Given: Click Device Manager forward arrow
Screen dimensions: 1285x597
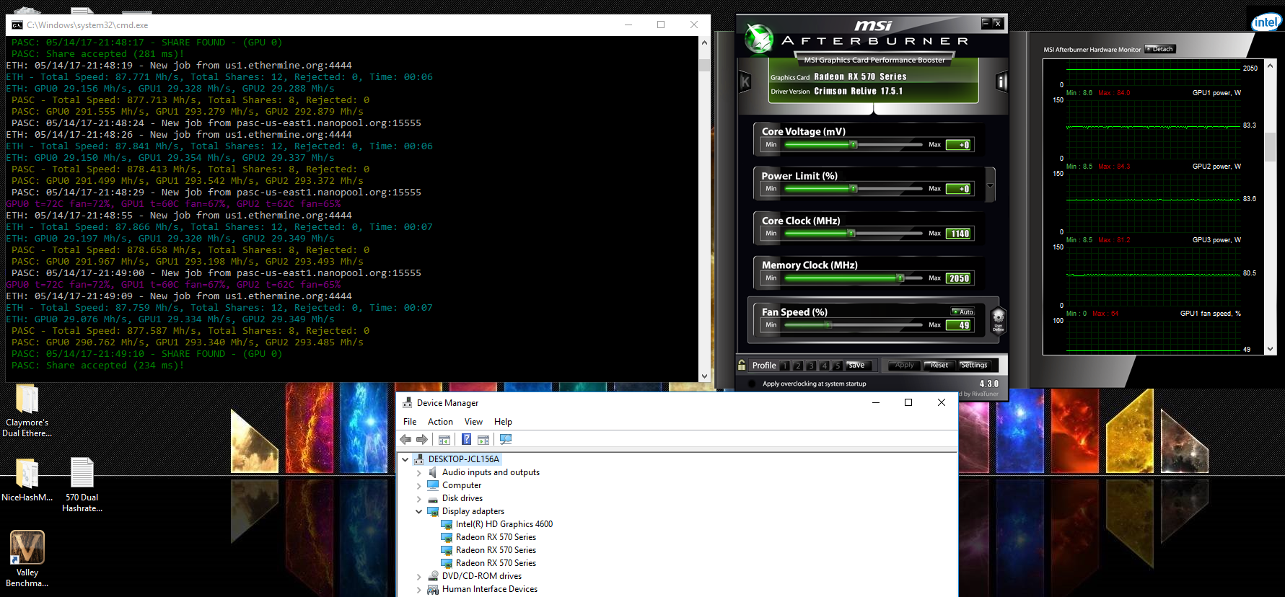Looking at the screenshot, I should (422, 439).
